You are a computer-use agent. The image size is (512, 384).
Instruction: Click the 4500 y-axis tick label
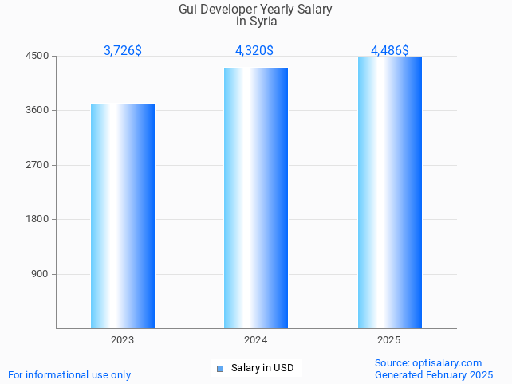click(x=37, y=56)
